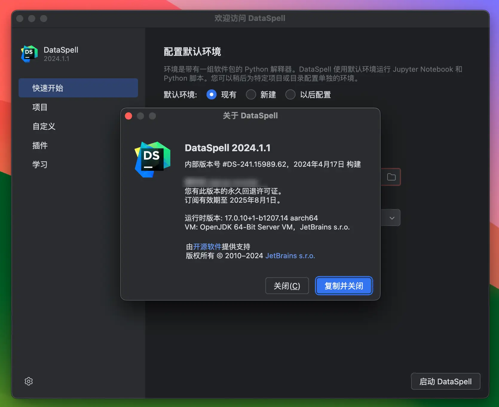Go to the 插件 plugins section
Image resolution: width=499 pixels, height=407 pixels.
[40, 146]
